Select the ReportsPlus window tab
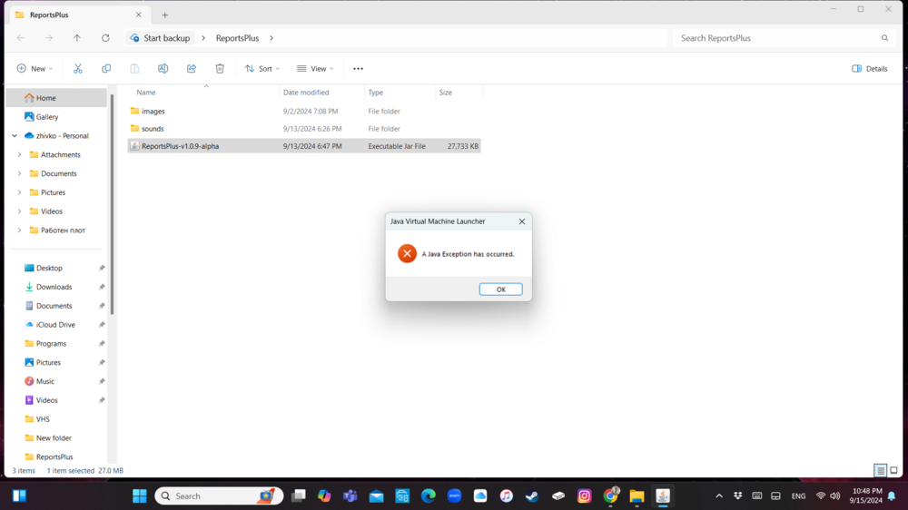 click(78, 15)
